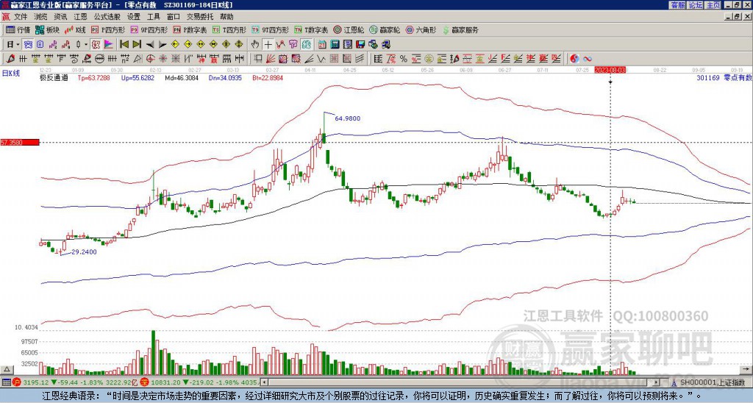Open the 公式选股 menu
The width and height of the screenshot is (753, 403).
click(x=107, y=17)
